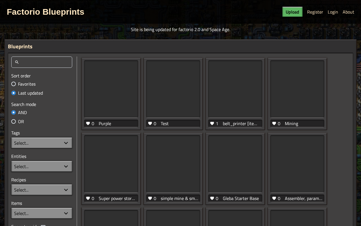The height and width of the screenshot is (226, 361).
Task: Open the Purple blueprint thumbnail
Action: tap(111, 89)
